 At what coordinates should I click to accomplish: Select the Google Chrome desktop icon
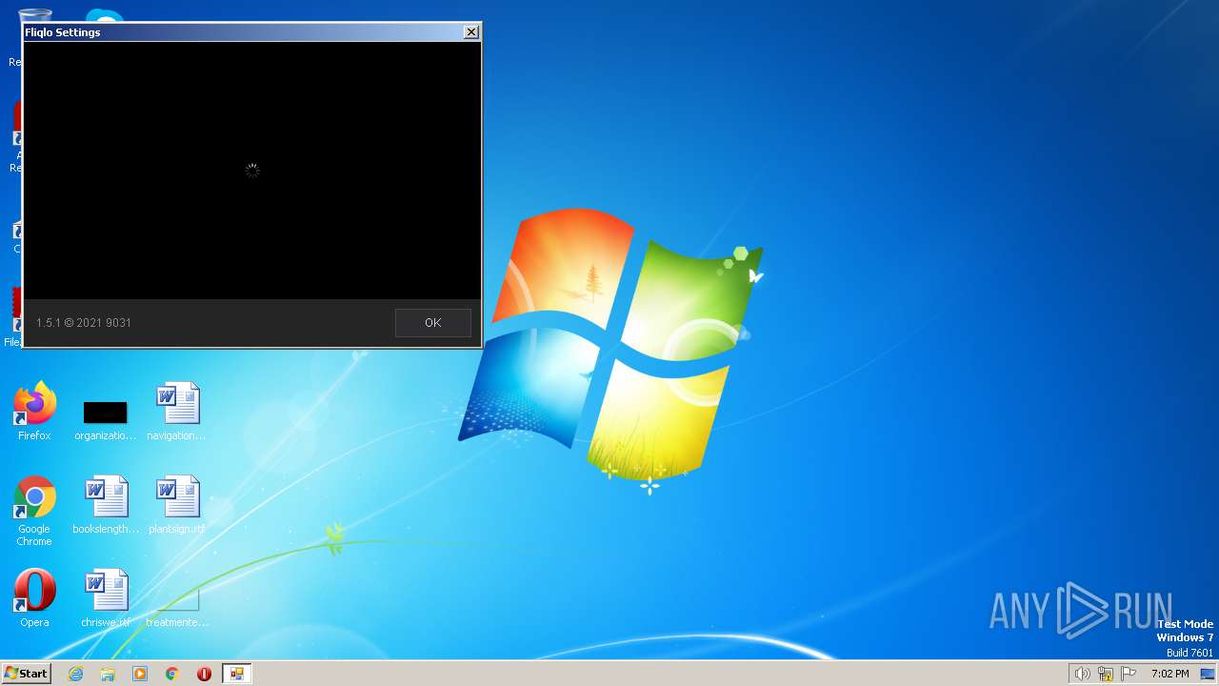[34, 512]
